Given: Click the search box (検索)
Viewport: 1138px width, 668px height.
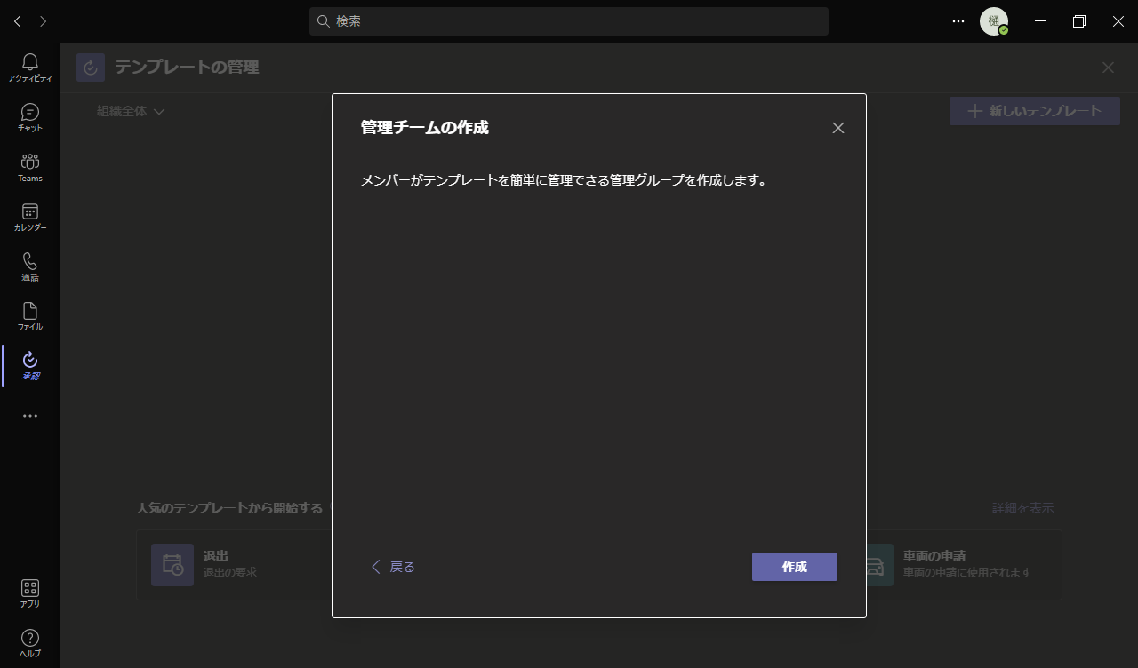Looking at the screenshot, I should [569, 21].
